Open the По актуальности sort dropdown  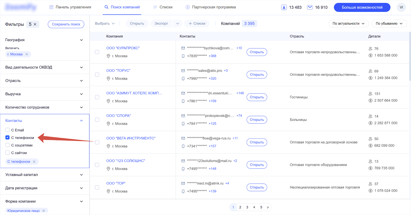tap(348, 23)
